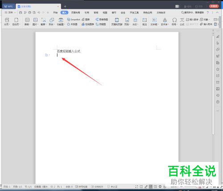Screen dimensions: 223x191
Task: Click Insert Attachment (插入附件)
Action: (206, 24)
